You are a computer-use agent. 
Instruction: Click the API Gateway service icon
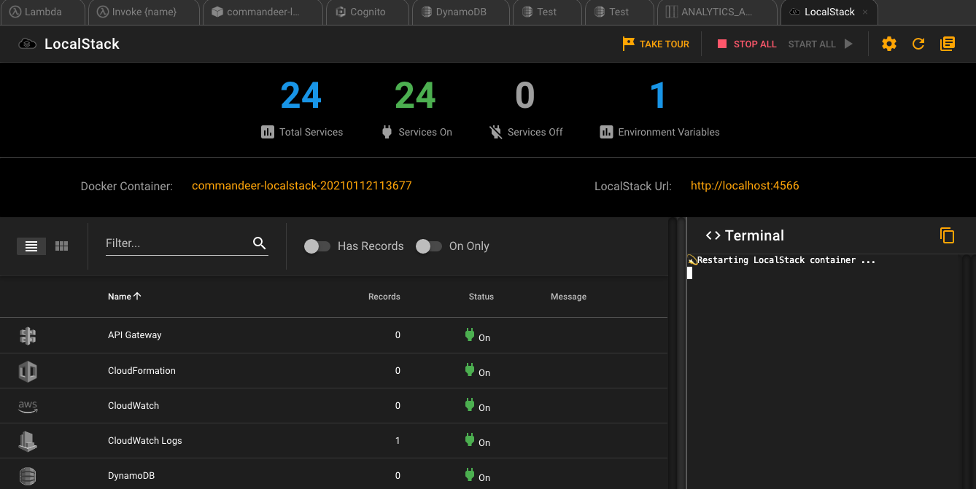click(x=28, y=336)
